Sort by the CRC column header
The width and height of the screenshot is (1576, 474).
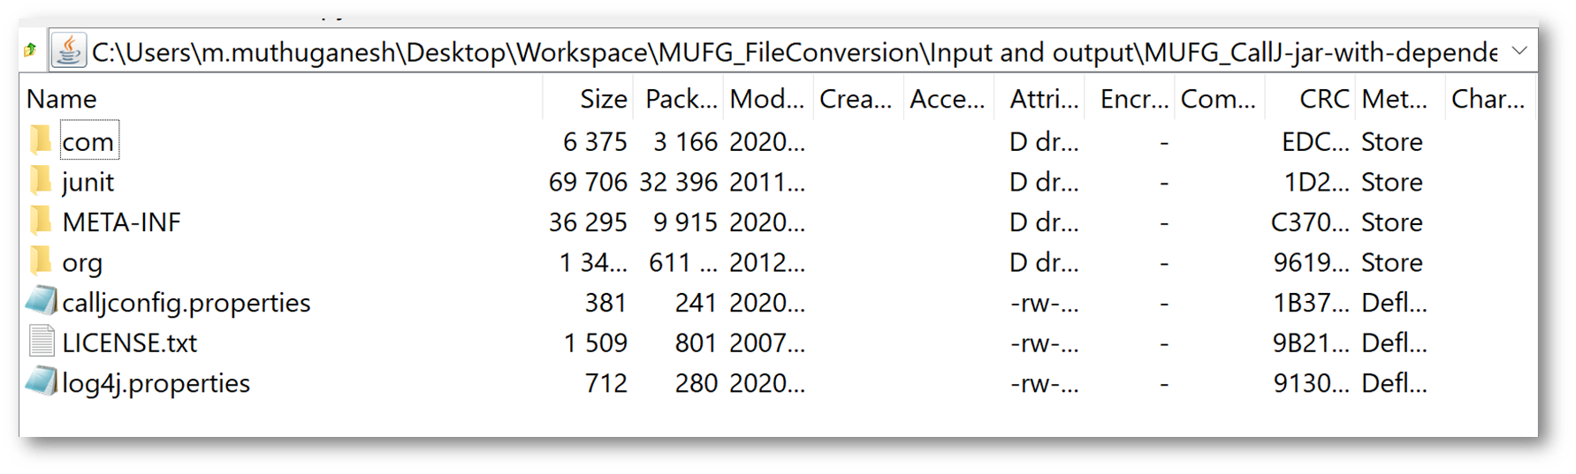point(1323,99)
